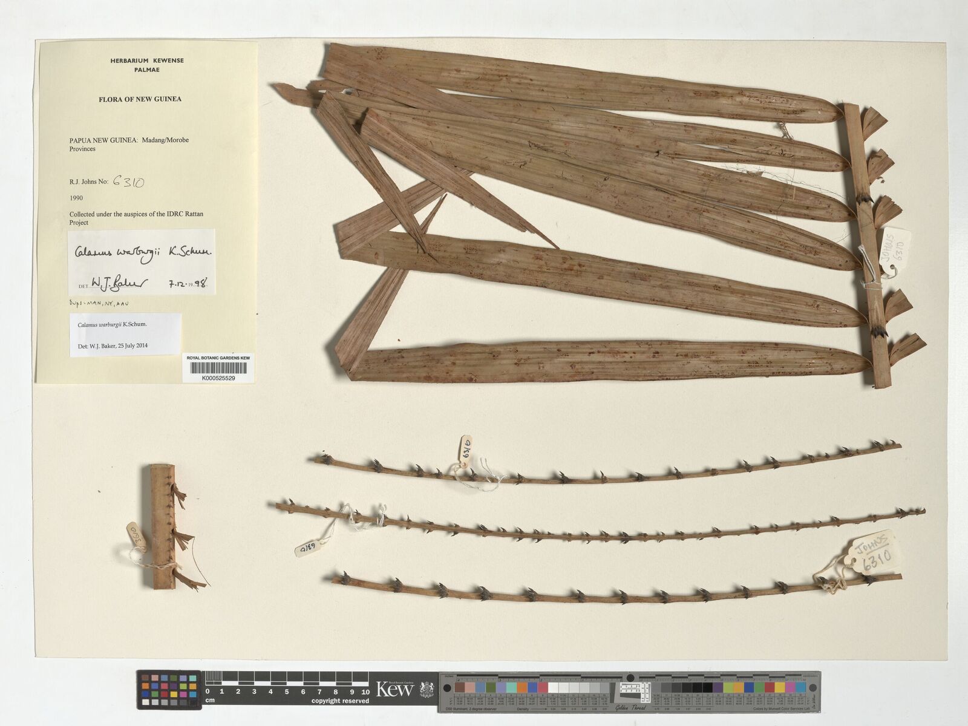Screen dimensions: 968x726
Task: Click the copyright reserved text
Action: 340,701
